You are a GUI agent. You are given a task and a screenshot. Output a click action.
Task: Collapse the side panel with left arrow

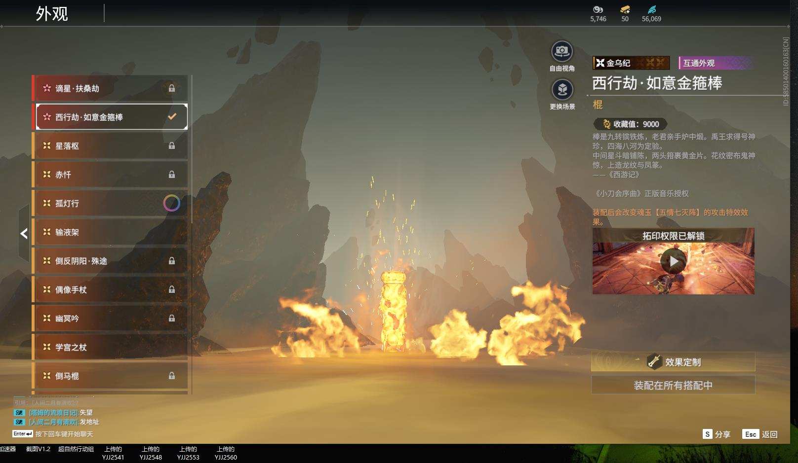click(24, 233)
